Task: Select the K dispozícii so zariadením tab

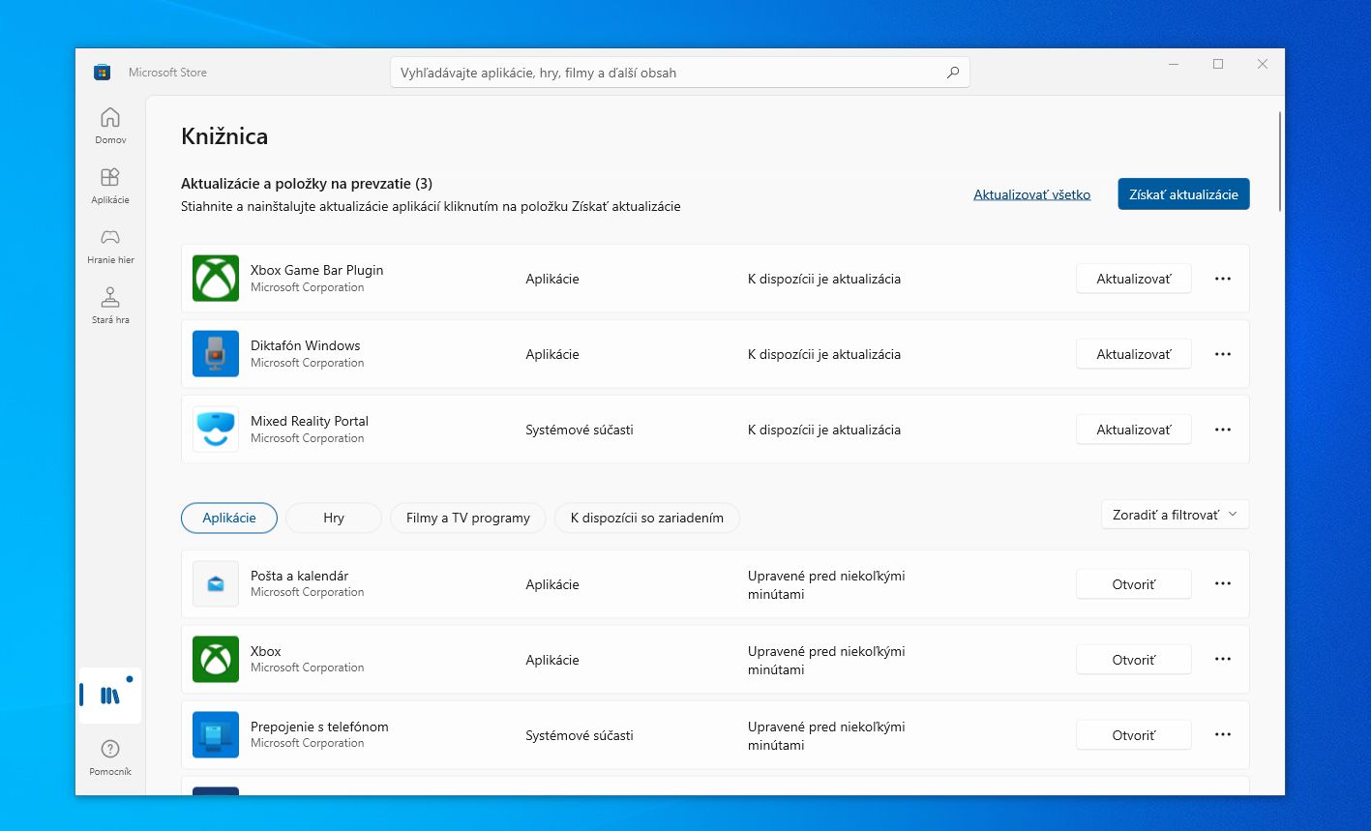Action: click(647, 518)
